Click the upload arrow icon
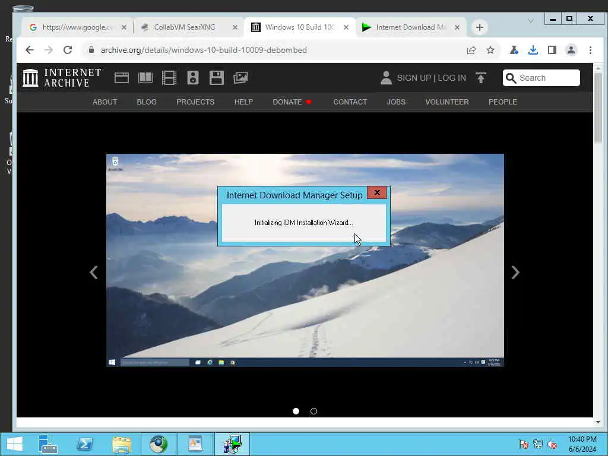The height and width of the screenshot is (456, 608). point(481,78)
